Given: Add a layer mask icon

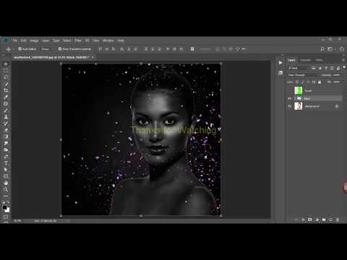Looking at the screenshot, I should pyautogui.click(x=310, y=220).
